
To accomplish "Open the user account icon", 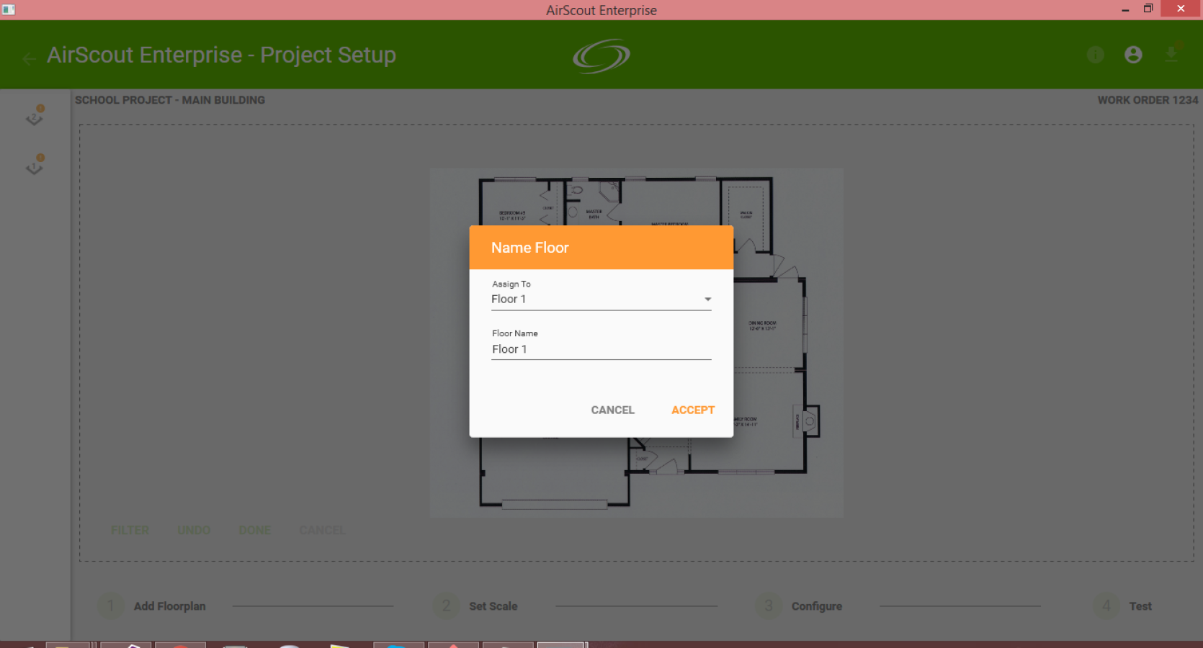I will (1133, 55).
